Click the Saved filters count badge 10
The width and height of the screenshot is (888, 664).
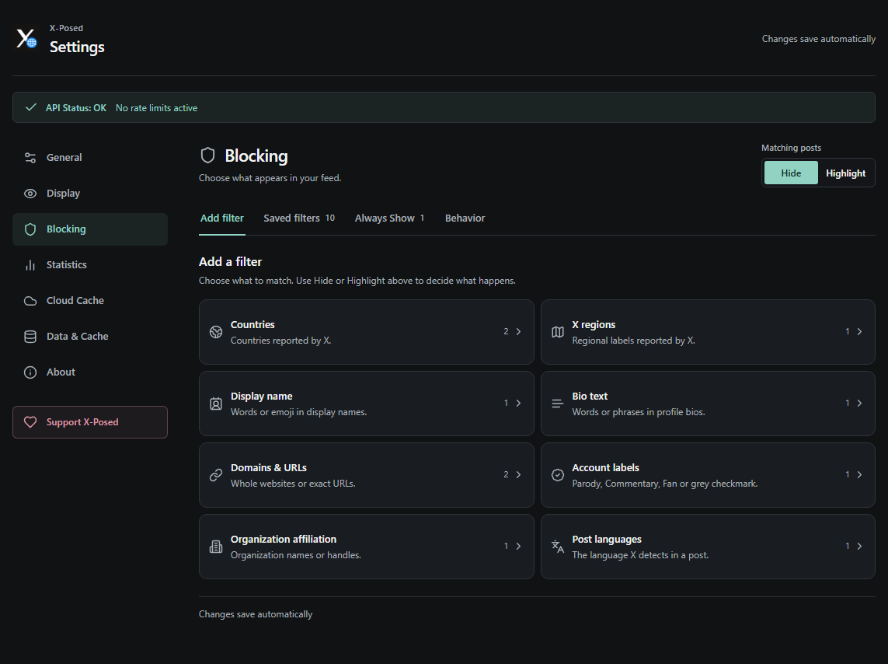[329, 218]
